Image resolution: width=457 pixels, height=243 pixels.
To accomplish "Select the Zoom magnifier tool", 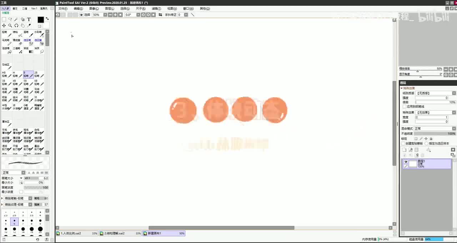I will tap(10, 26).
